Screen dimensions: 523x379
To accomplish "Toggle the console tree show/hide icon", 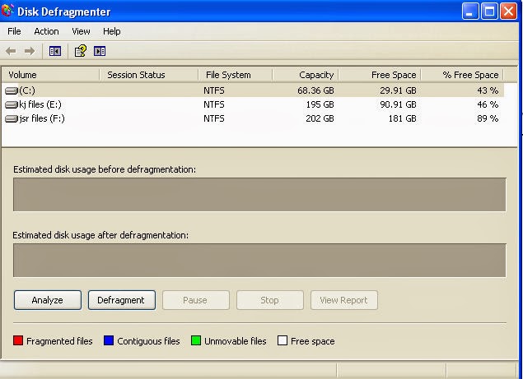I will coord(55,51).
